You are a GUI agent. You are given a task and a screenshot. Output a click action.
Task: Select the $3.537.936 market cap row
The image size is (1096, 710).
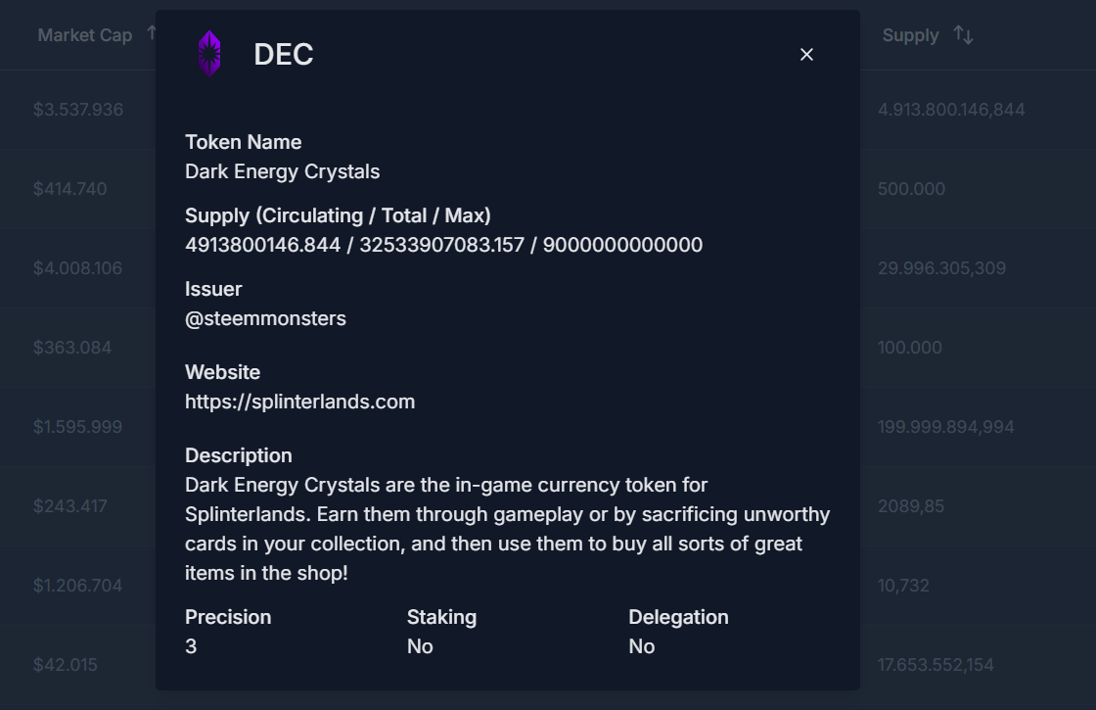point(78,110)
